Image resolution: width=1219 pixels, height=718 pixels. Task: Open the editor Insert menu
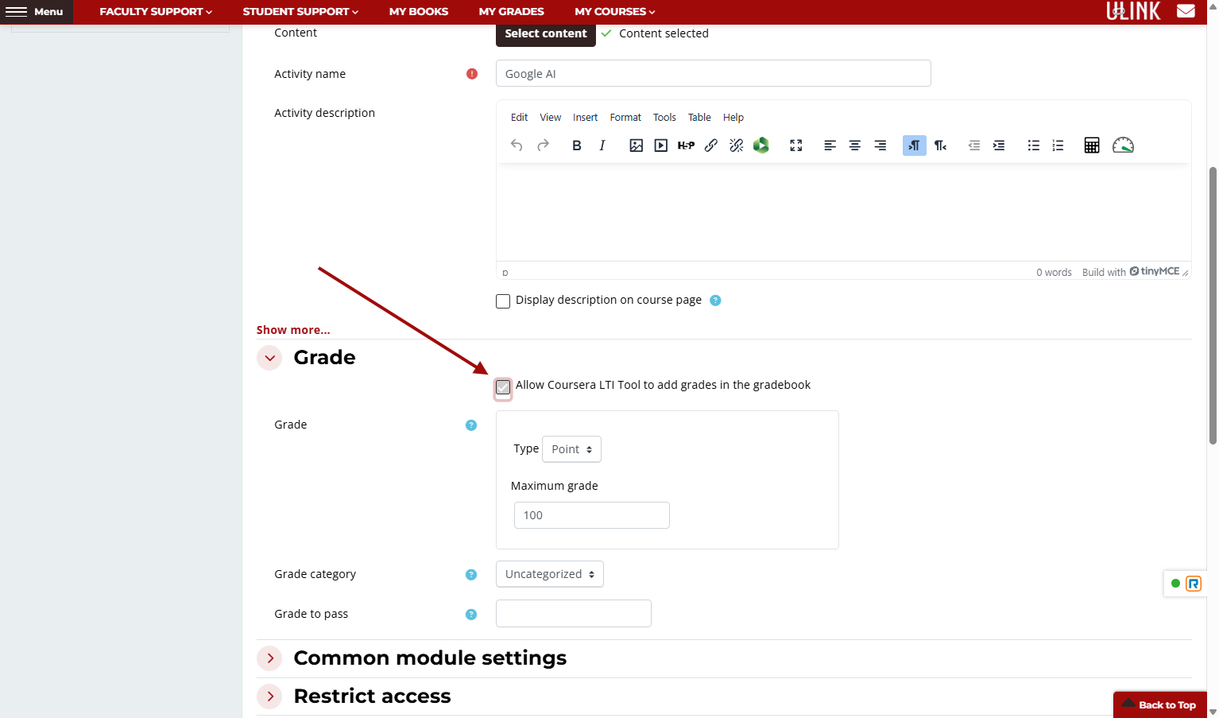[x=585, y=117]
